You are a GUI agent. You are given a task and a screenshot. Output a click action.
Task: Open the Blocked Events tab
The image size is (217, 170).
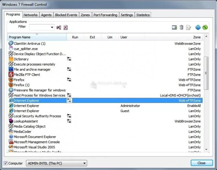[66, 15]
